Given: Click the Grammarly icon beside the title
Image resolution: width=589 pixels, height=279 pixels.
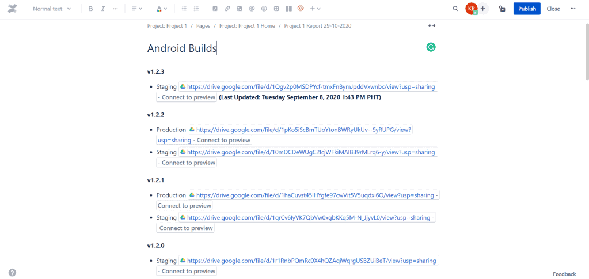Looking at the screenshot, I should 431,47.
